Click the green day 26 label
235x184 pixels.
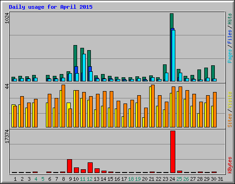[x=186, y=179]
